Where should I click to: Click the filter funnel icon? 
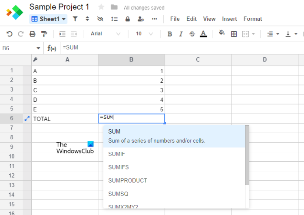pyautogui.click(x=75, y=19)
